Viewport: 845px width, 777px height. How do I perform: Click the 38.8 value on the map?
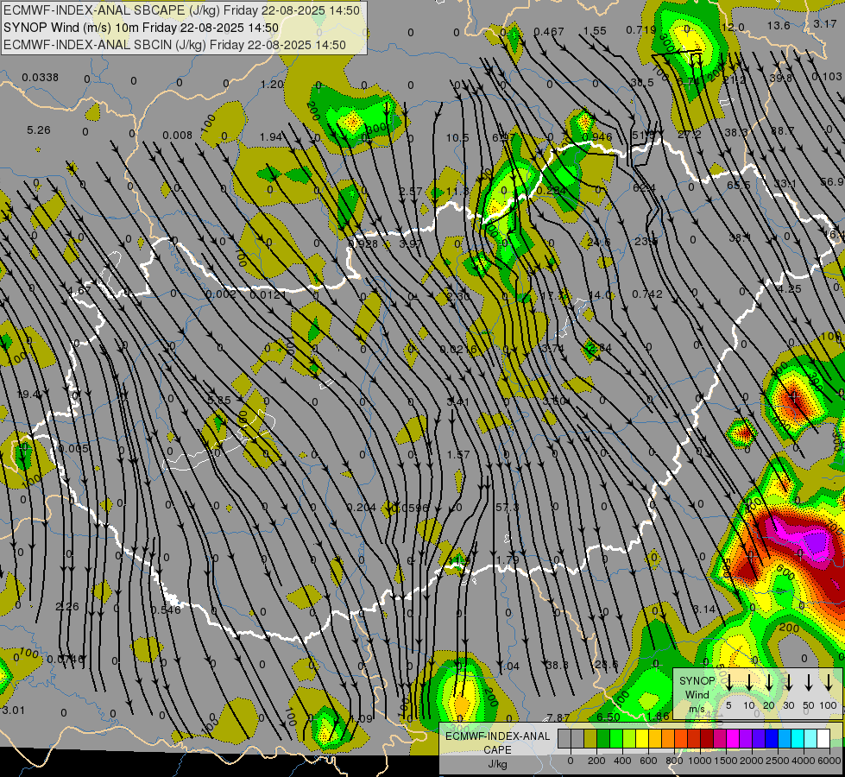[558, 666]
